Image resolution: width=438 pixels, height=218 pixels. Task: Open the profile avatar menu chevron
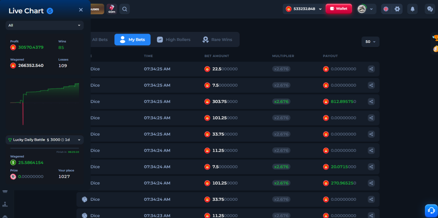pos(371,9)
